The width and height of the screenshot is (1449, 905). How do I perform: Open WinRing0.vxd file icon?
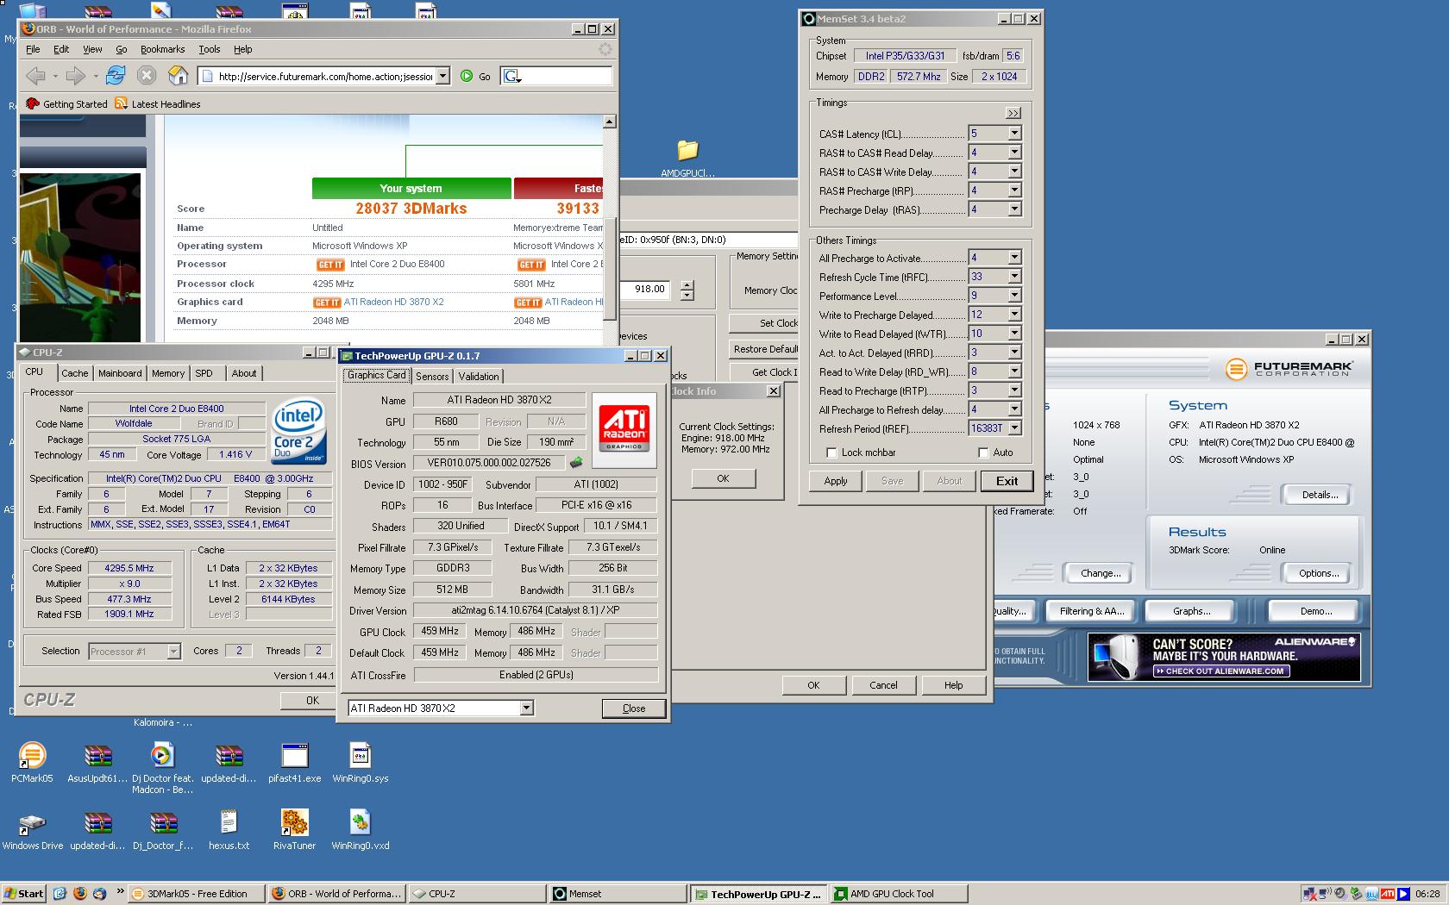pos(361,830)
